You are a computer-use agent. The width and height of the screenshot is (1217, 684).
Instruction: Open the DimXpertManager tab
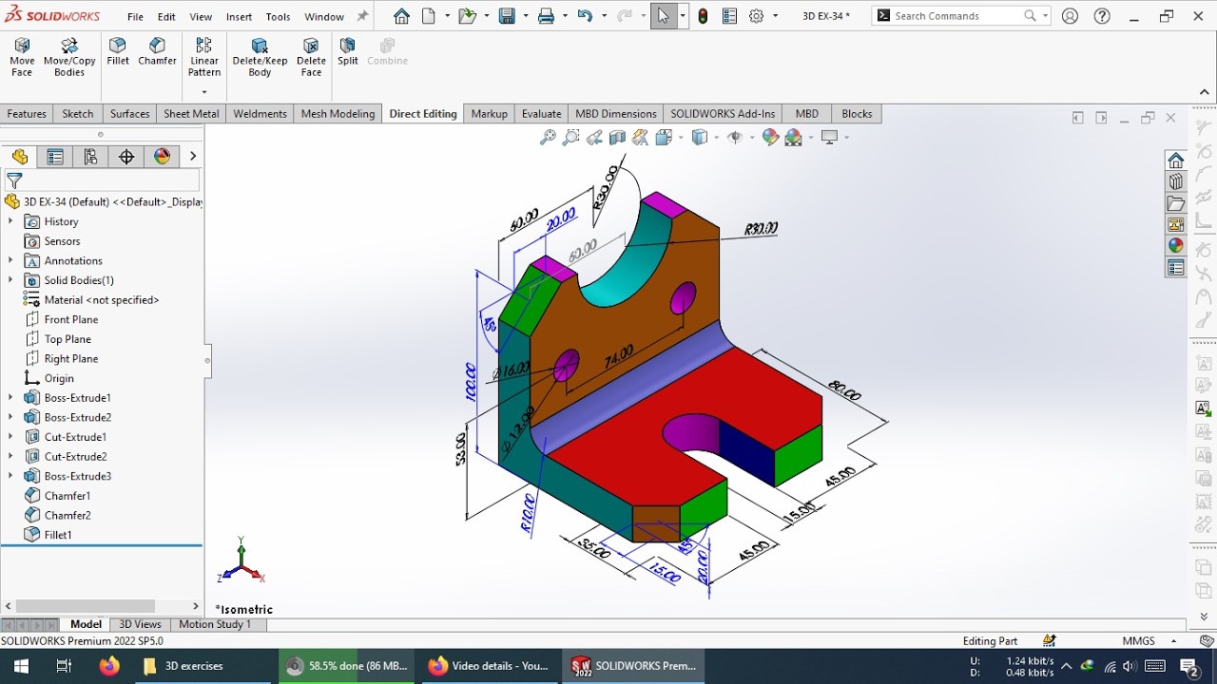coord(126,157)
